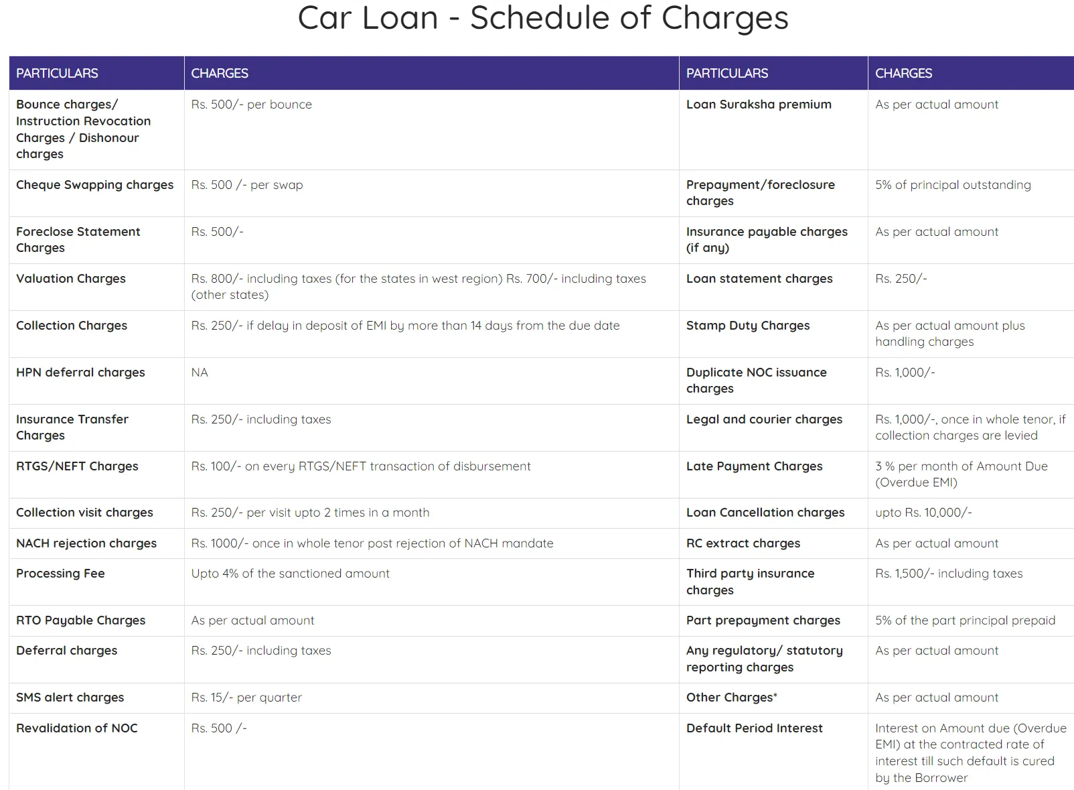Screen dimensions: 1074x790
Task: Click the "Rs. 15/- per quarter" value
Action: click(x=246, y=698)
